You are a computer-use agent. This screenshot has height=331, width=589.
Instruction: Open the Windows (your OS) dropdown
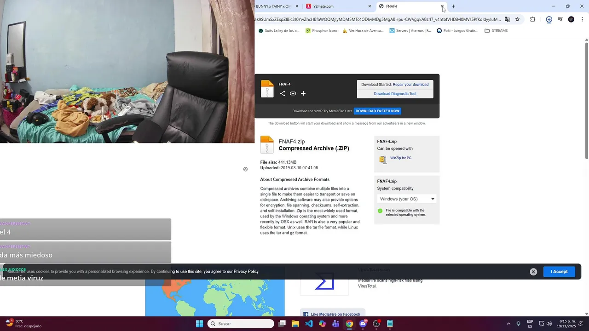pyautogui.click(x=407, y=199)
